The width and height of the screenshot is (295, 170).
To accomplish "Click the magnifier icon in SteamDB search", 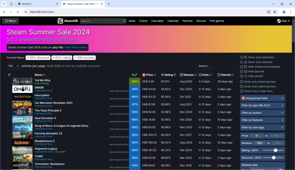I will (124, 21).
